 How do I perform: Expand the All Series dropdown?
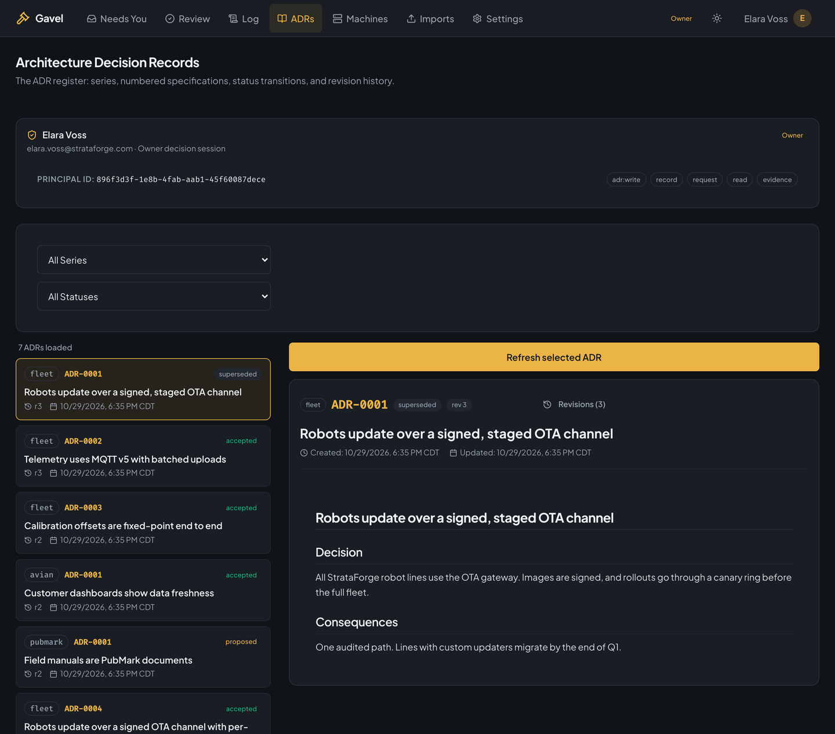tap(154, 260)
